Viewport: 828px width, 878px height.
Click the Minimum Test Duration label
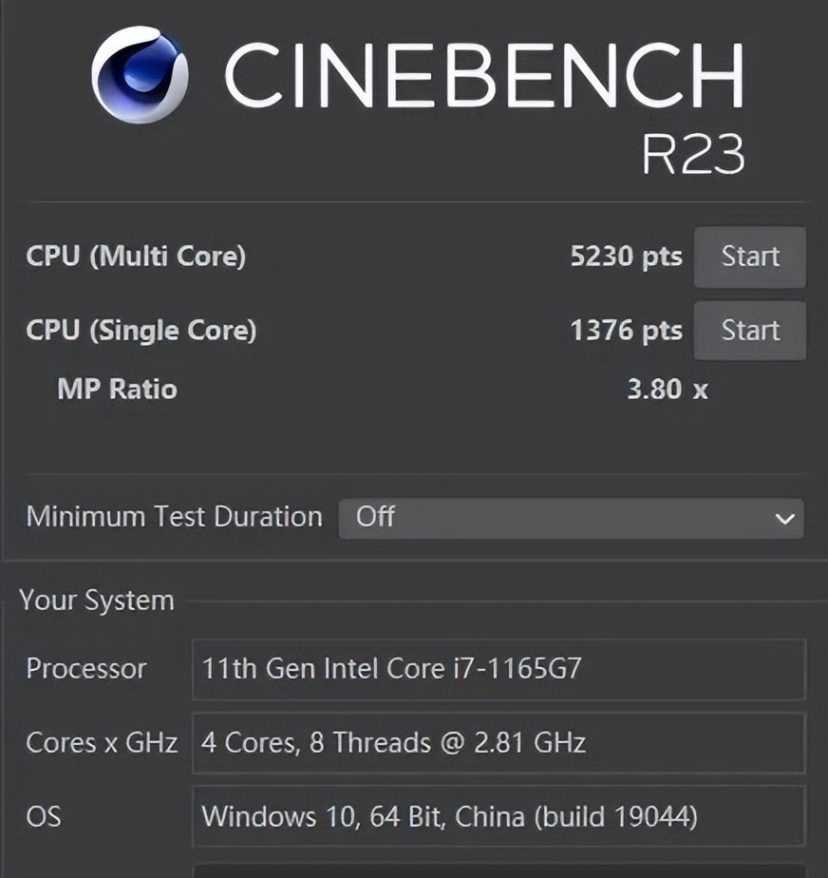(x=174, y=517)
